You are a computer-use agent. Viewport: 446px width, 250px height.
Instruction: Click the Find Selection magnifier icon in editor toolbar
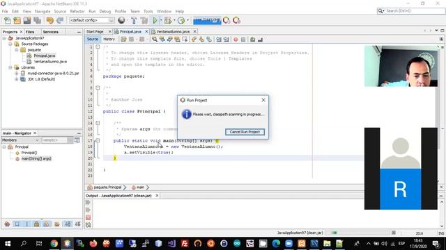pos(155,40)
